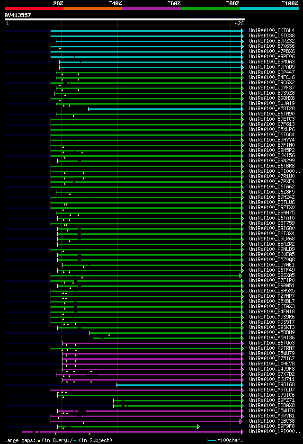Click label UniRef100_A5BT28
The width and height of the screenshot is (303, 444).
tap(272, 109)
